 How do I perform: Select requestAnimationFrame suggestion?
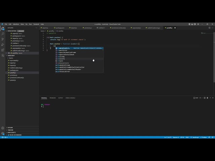[79, 52]
